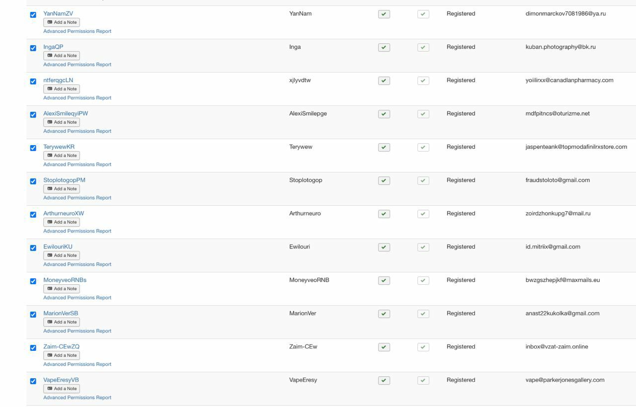
Task: Click Add a Note for MarionVerSB
Action: pos(62,322)
